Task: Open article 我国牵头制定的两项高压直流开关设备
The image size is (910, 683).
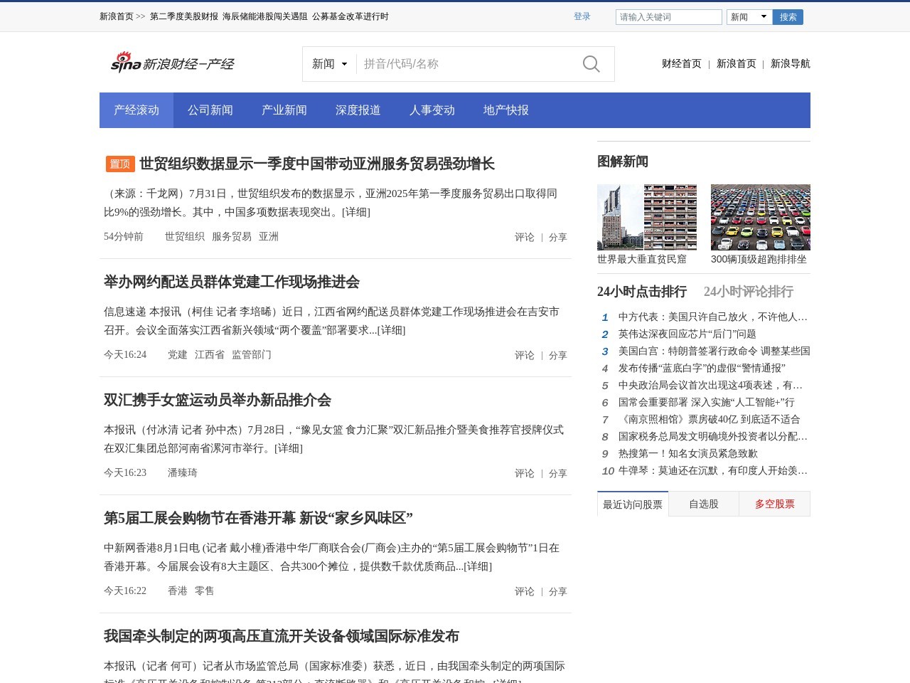Action: point(282,636)
